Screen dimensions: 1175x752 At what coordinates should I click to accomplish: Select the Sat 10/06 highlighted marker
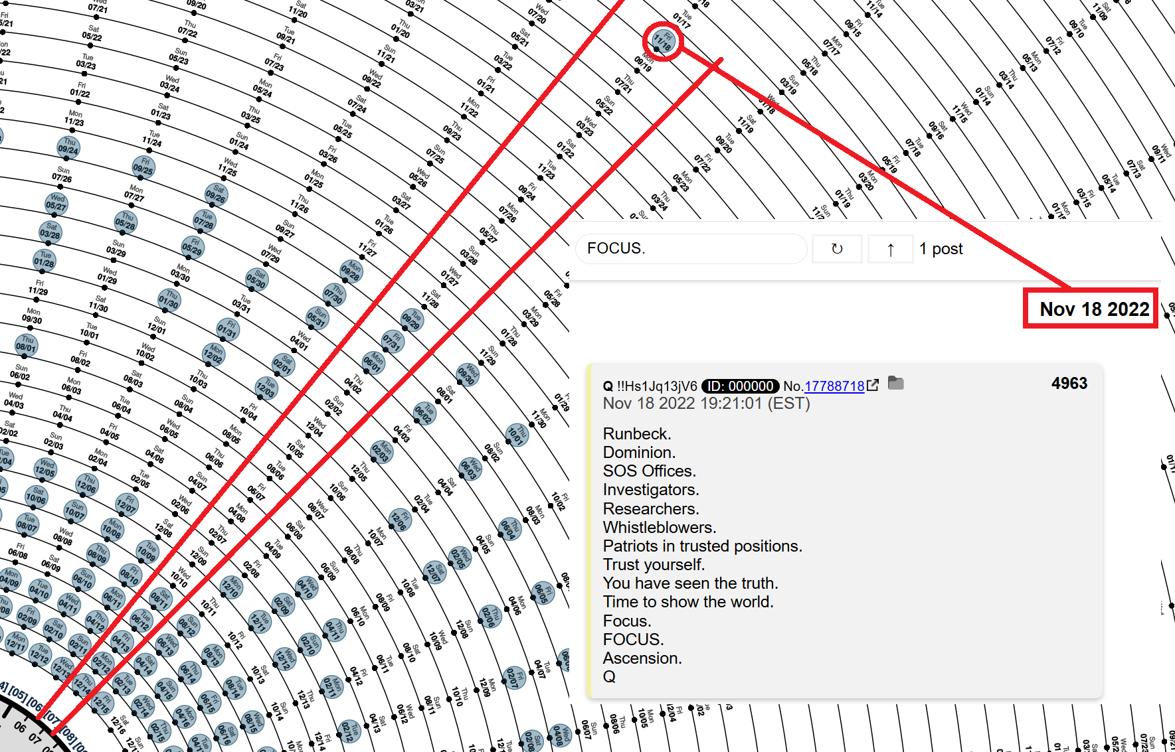coord(37,496)
